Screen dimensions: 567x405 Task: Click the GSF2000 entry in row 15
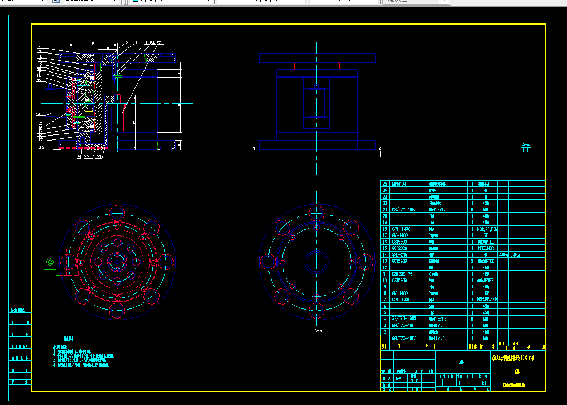[x=400, y=248]
